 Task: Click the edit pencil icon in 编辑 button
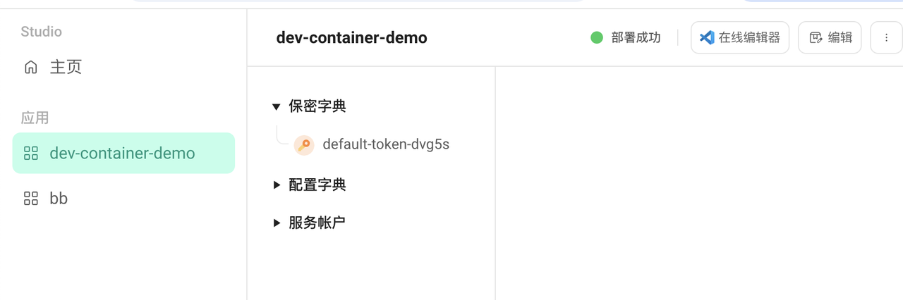(816, 37)
